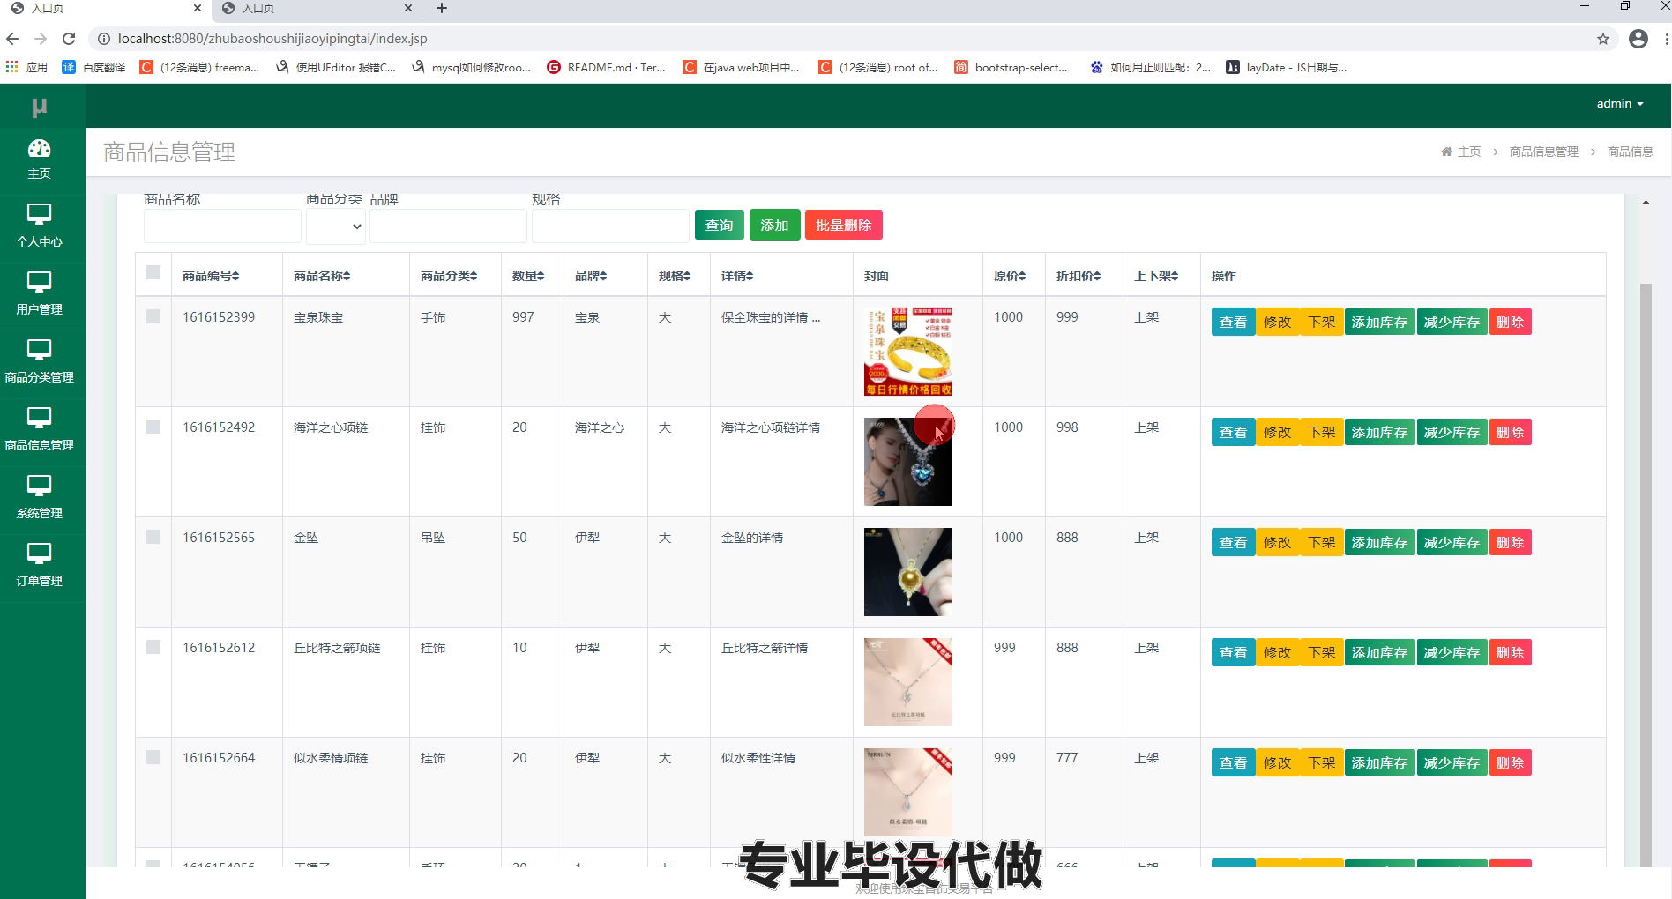This screenshot has height=899, width=1672.
Task: Open the 应用 apps grid bookmark
Action: (26, 67)
